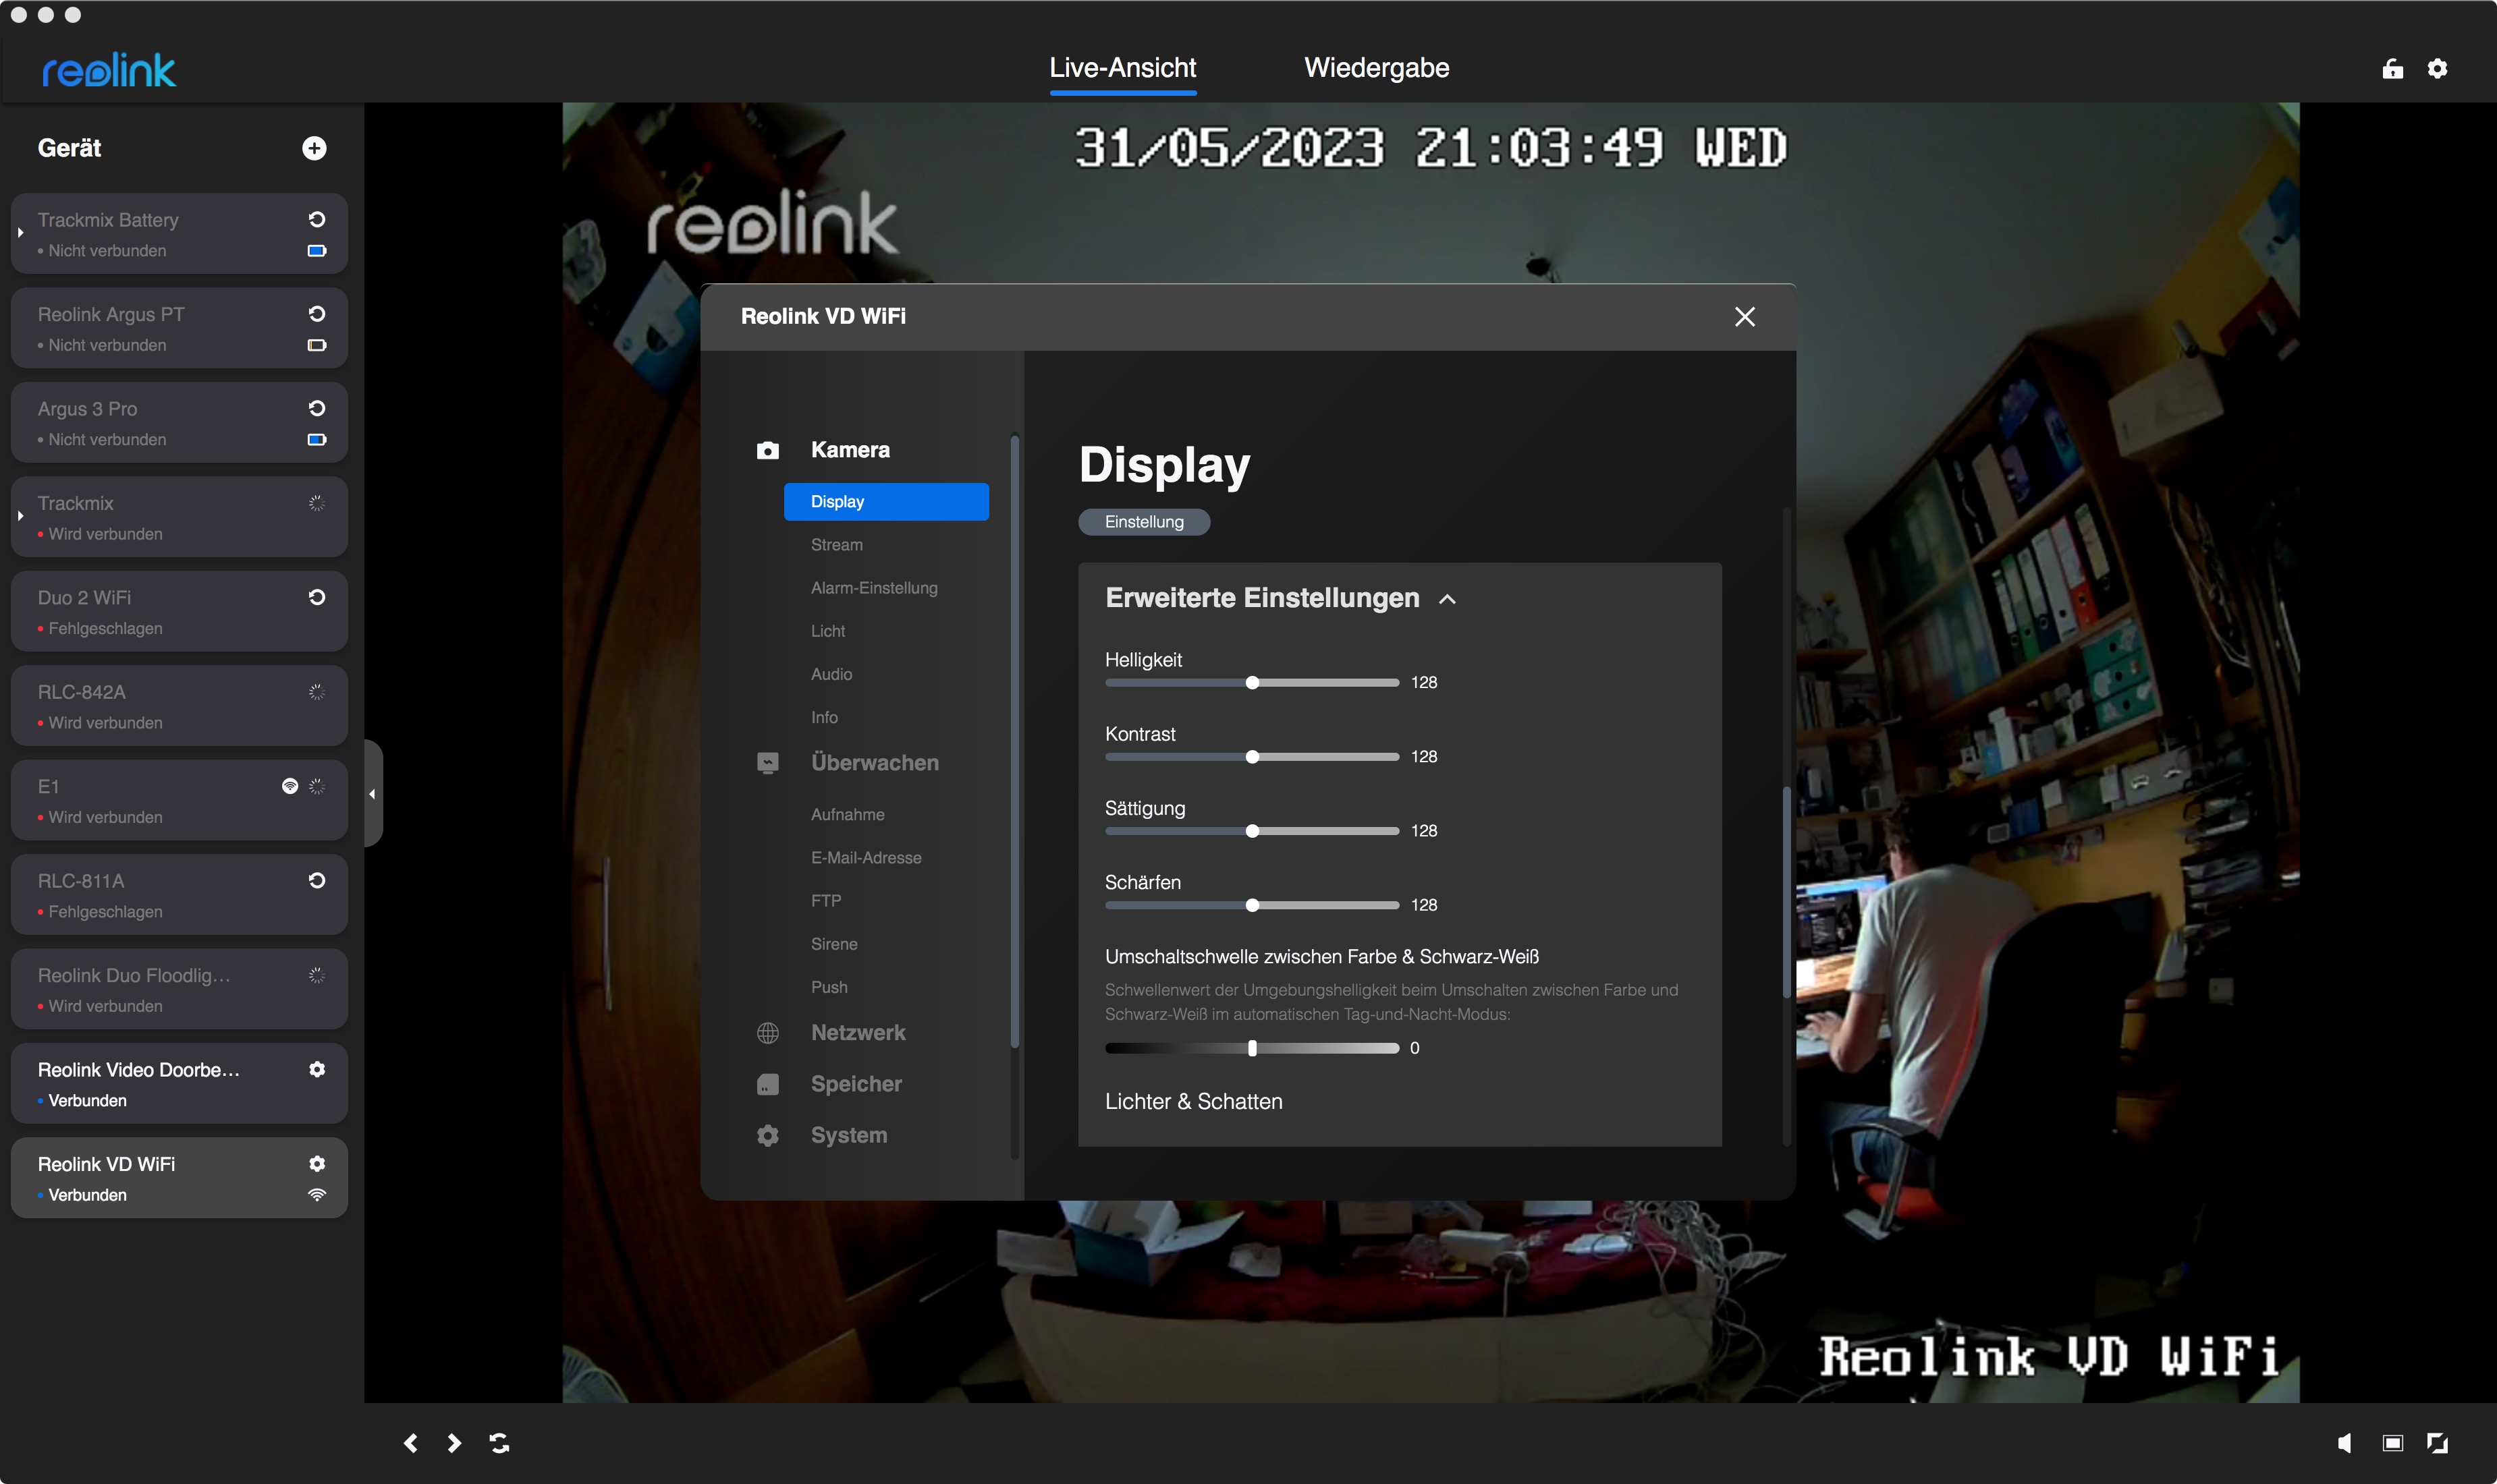Screen dimensions: 2497x1484
Task: Expand the Netzwerk settings section
Action: pyautogui.click(x=857, y=1032)
